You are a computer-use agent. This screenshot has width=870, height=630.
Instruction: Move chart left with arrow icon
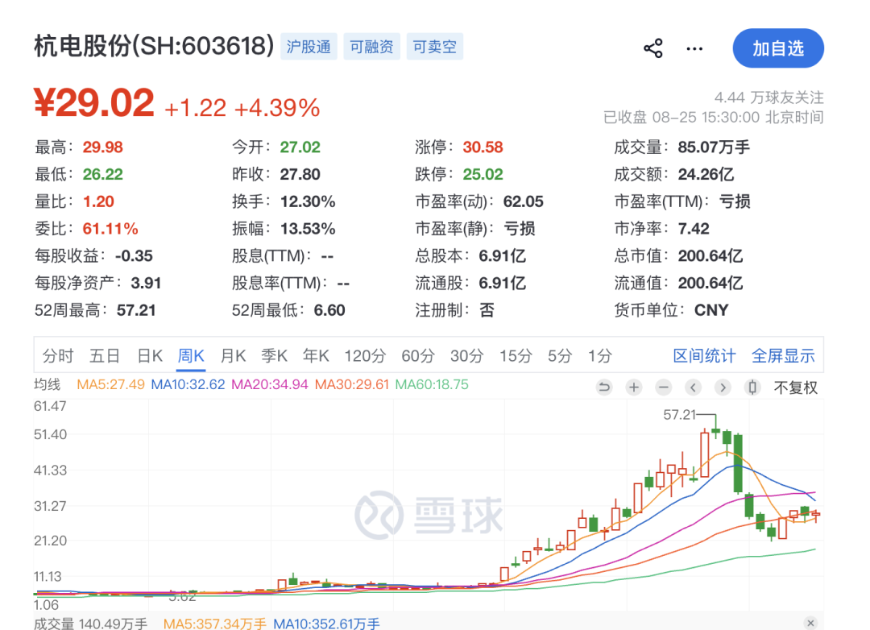(x=693, y=387)
